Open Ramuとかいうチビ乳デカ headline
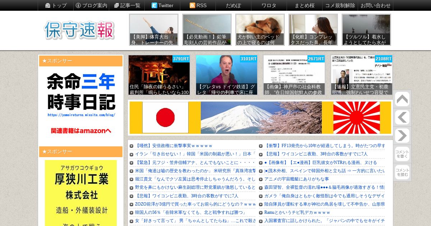Viewport: 431px width, 226px height. pos(297,212)
